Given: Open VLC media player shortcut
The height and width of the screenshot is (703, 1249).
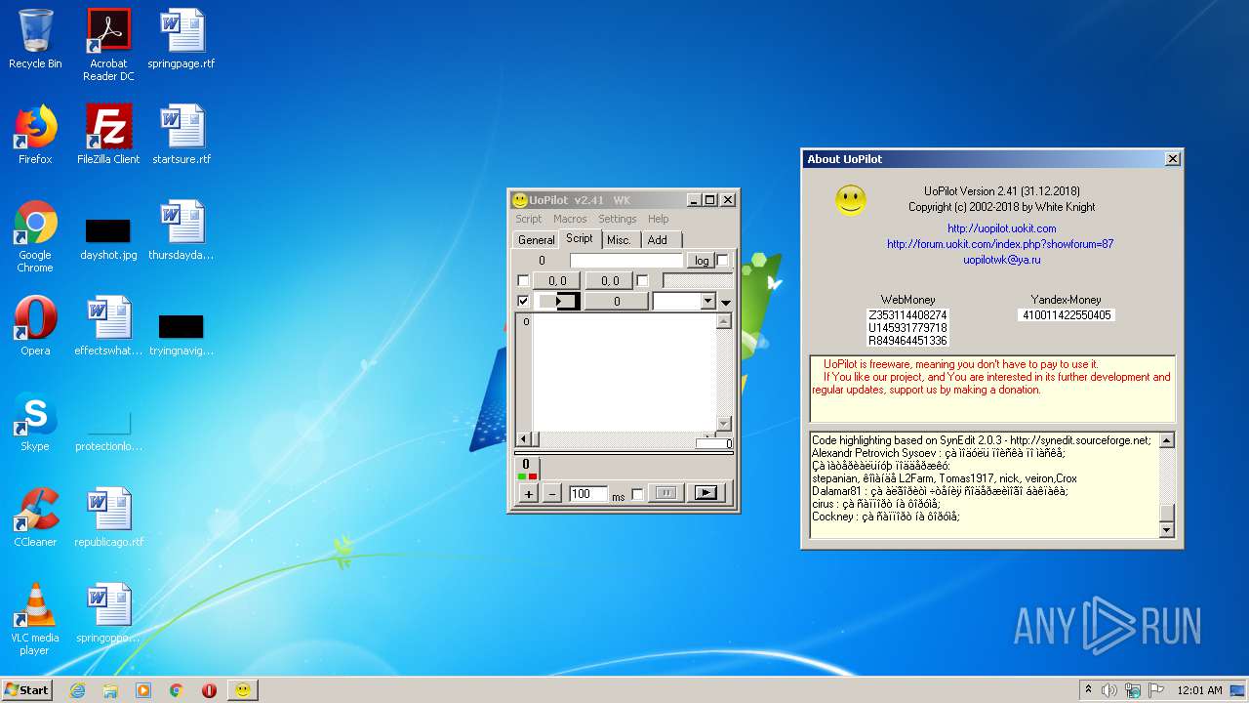Looking at the screenshot, I should pos(35,619).
